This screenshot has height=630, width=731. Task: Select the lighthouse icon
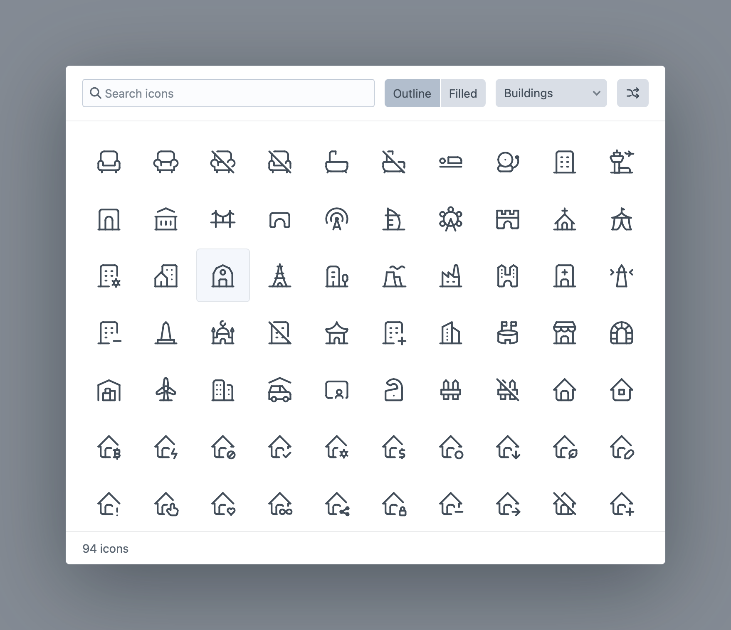pyautogui.click(x=622, y=276)
